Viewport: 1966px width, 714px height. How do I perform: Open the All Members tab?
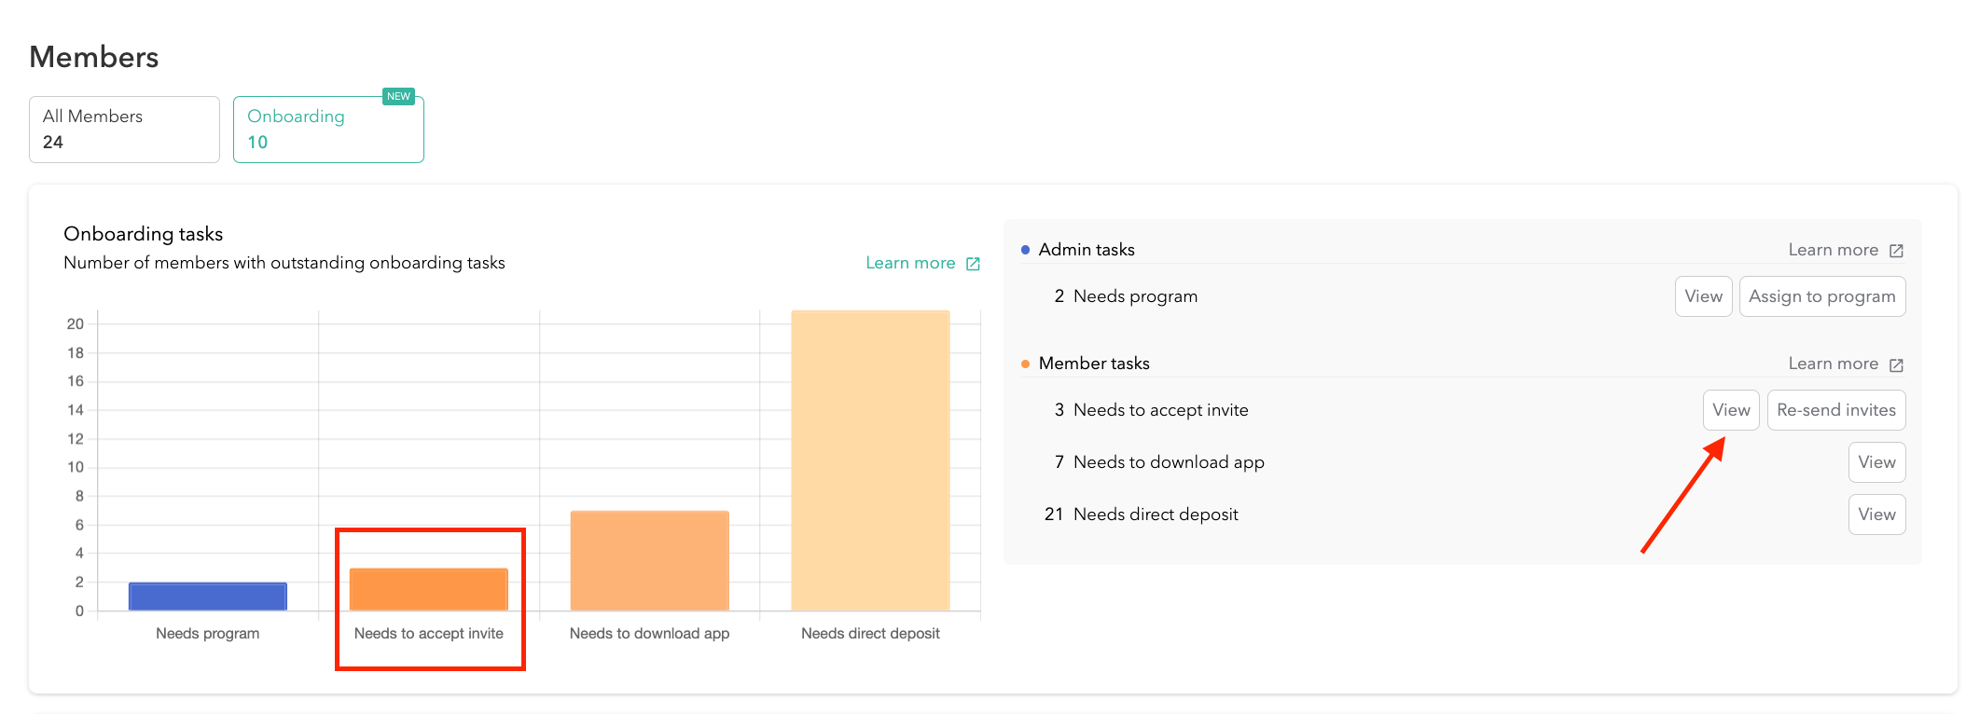tap(124, 130)
